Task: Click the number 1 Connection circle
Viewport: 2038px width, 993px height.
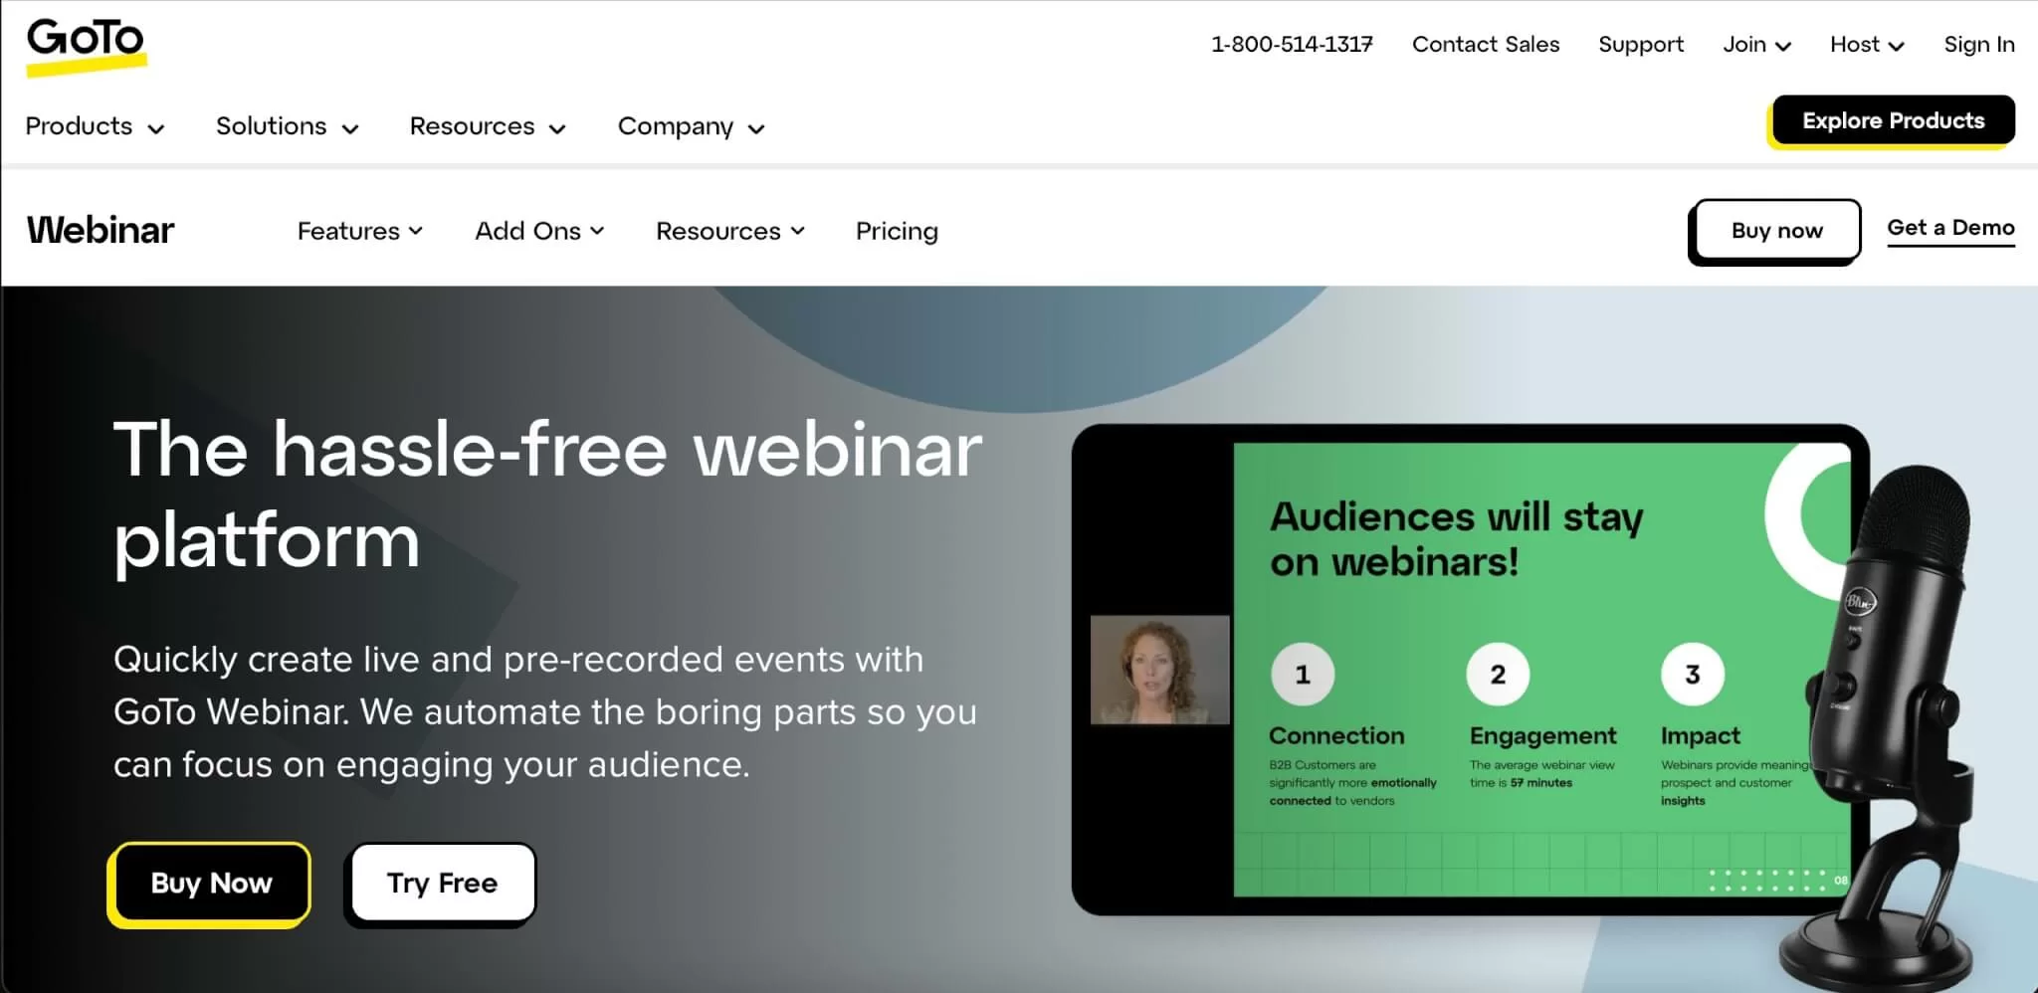Action: coord(1303,675)
